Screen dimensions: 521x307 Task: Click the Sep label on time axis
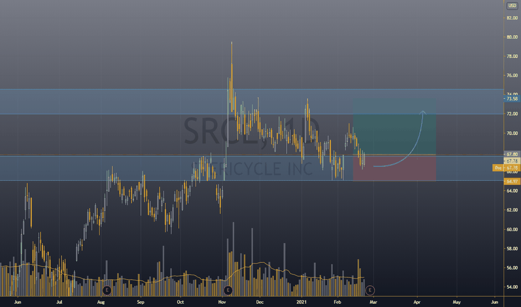[140, 302]
